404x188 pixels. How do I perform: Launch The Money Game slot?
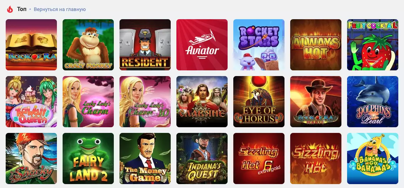coord(145,159)
